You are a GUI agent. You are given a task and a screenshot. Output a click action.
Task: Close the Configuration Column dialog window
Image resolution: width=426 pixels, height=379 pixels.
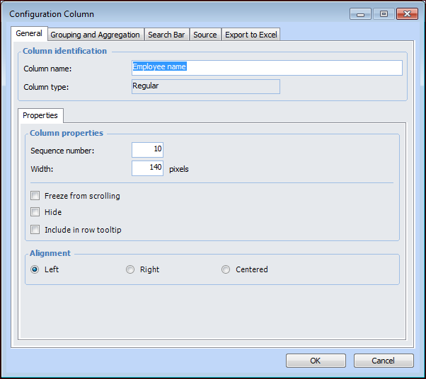click(406, 13)
